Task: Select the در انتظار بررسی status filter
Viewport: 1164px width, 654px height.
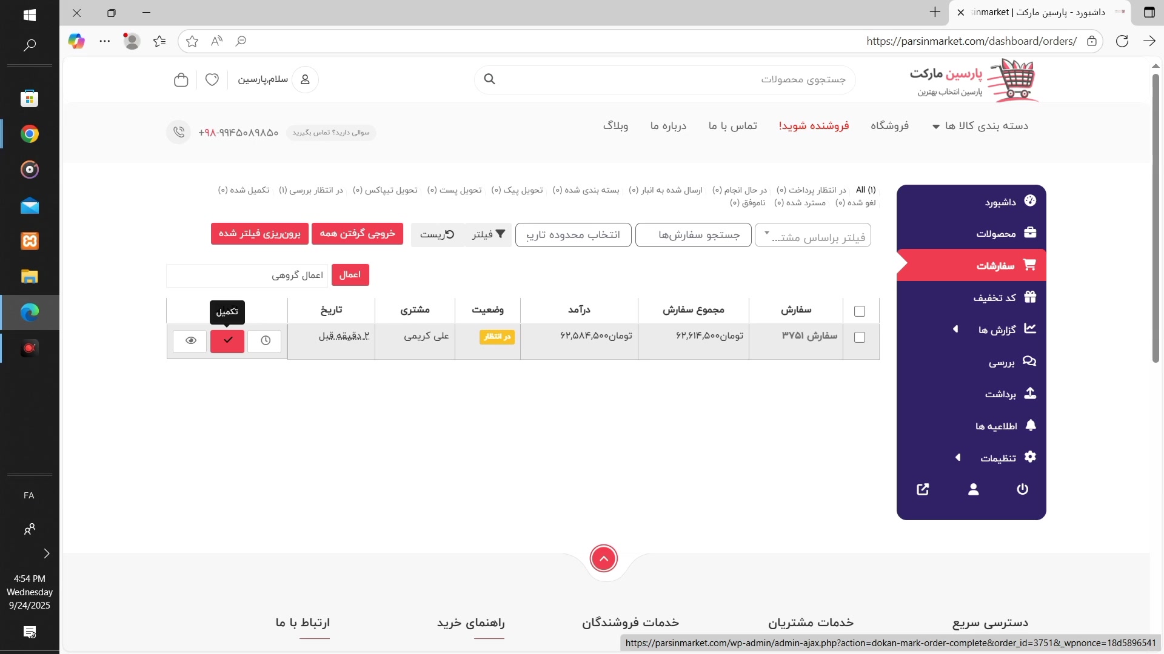Action: 311,190
